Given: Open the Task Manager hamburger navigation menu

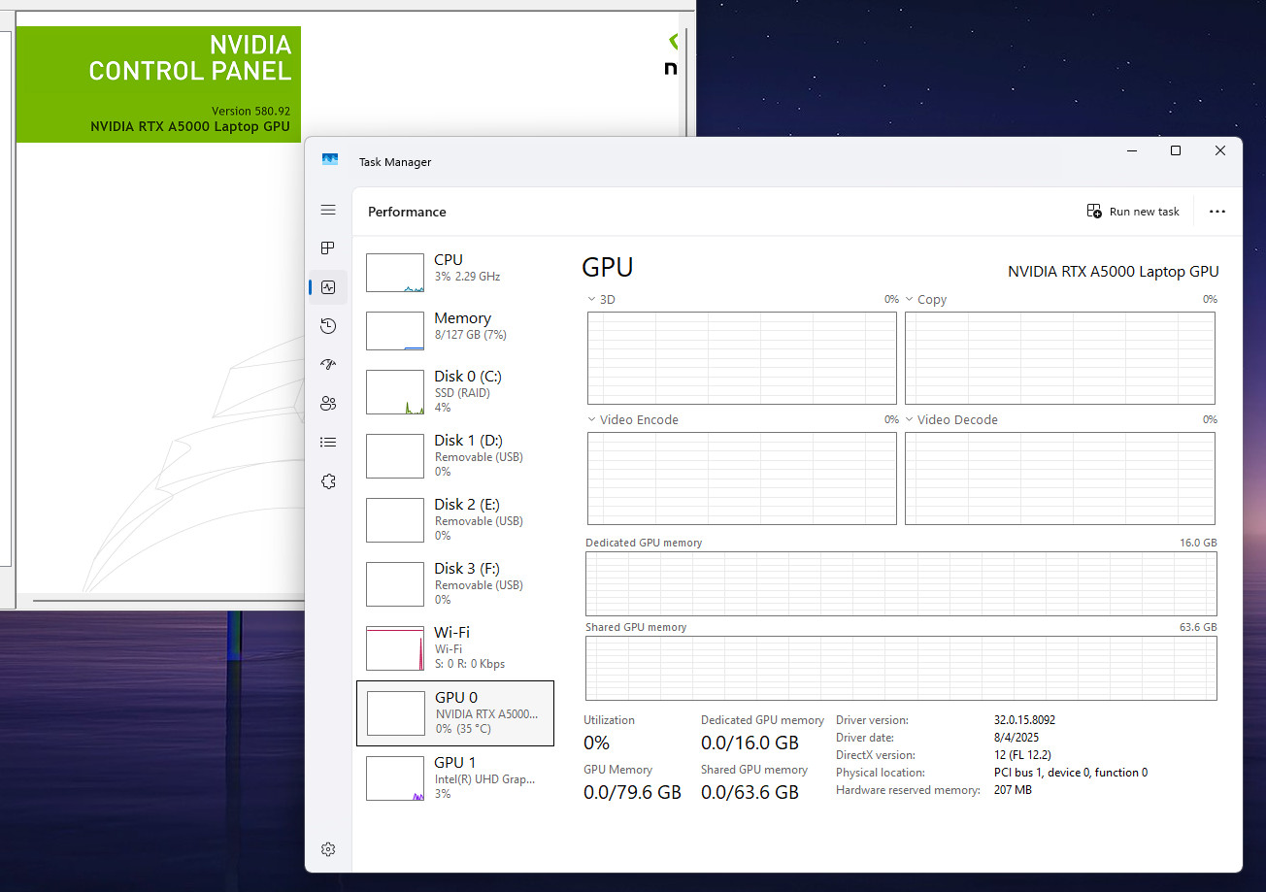Looking at the screenshot, I should (x=328, y=210).
